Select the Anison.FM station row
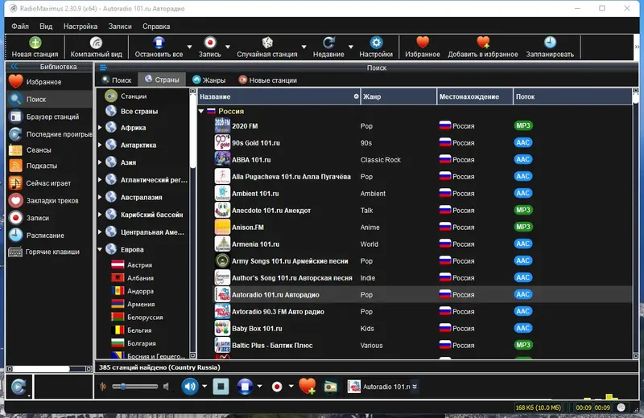Image resolution: width=644 pixels, height=418 pixels. click(415, 227)
